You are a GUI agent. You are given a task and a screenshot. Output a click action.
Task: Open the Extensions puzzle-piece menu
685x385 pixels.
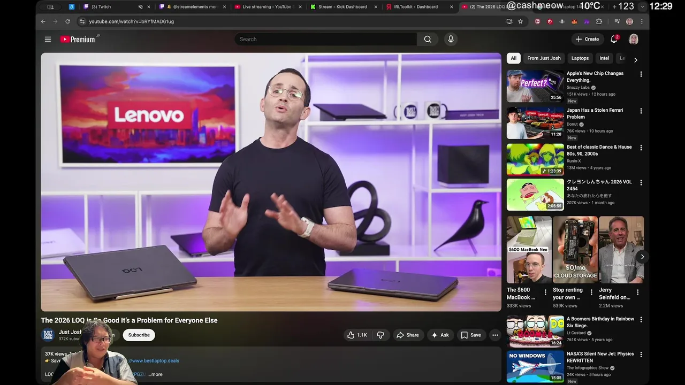pyautogui.click(x=599, y=21)
